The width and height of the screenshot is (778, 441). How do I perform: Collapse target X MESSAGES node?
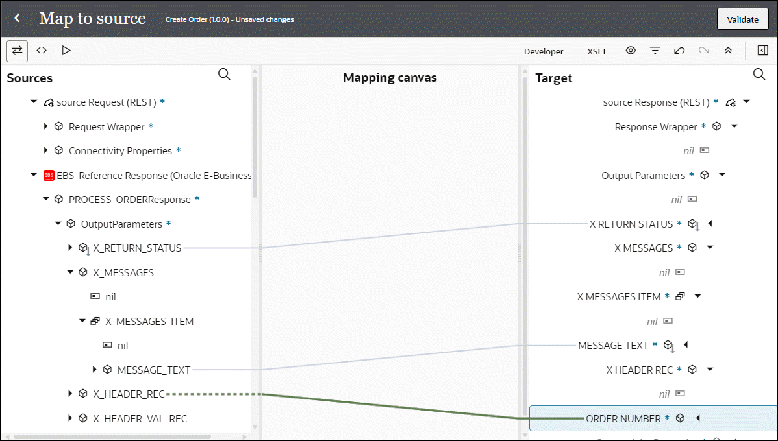[710, 248]
